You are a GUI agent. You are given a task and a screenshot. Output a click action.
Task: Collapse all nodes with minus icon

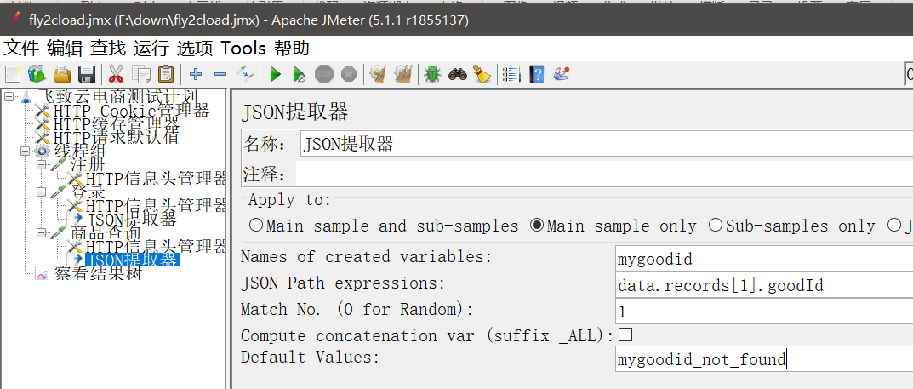[x=220, y=74]
